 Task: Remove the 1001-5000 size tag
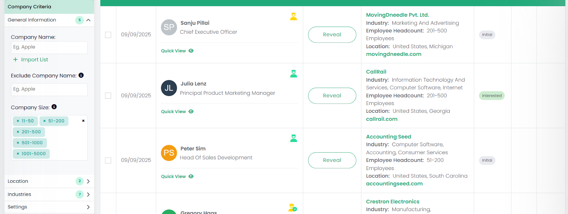coord(18,154)
